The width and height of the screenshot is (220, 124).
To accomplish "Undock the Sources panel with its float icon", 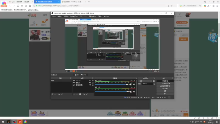I will pos(92,78).
